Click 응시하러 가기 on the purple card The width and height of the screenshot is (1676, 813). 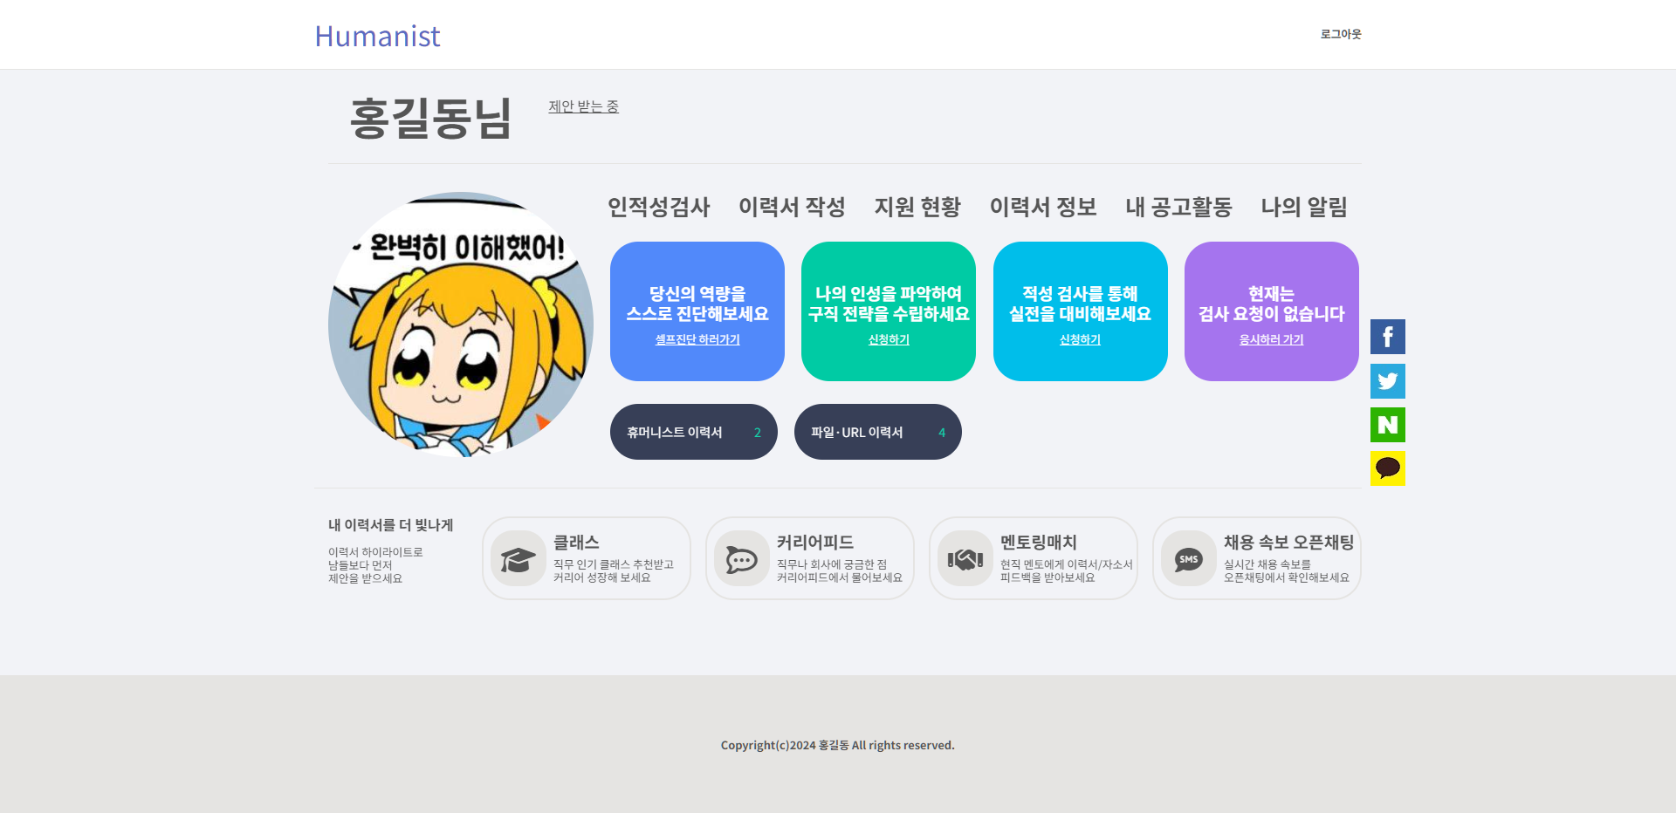tap(1271, 339)
